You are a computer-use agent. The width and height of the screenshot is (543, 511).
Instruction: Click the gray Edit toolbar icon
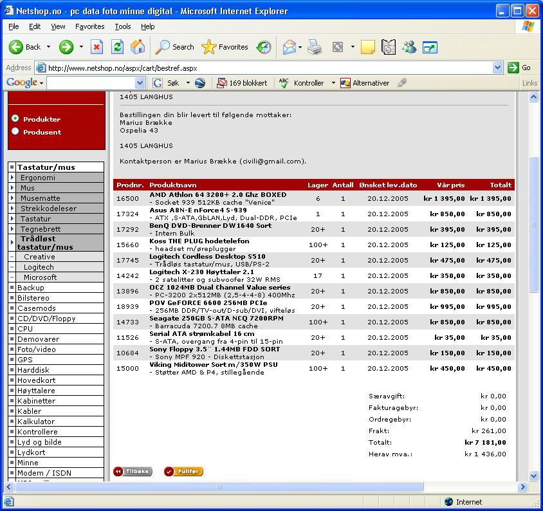(338, 47)
